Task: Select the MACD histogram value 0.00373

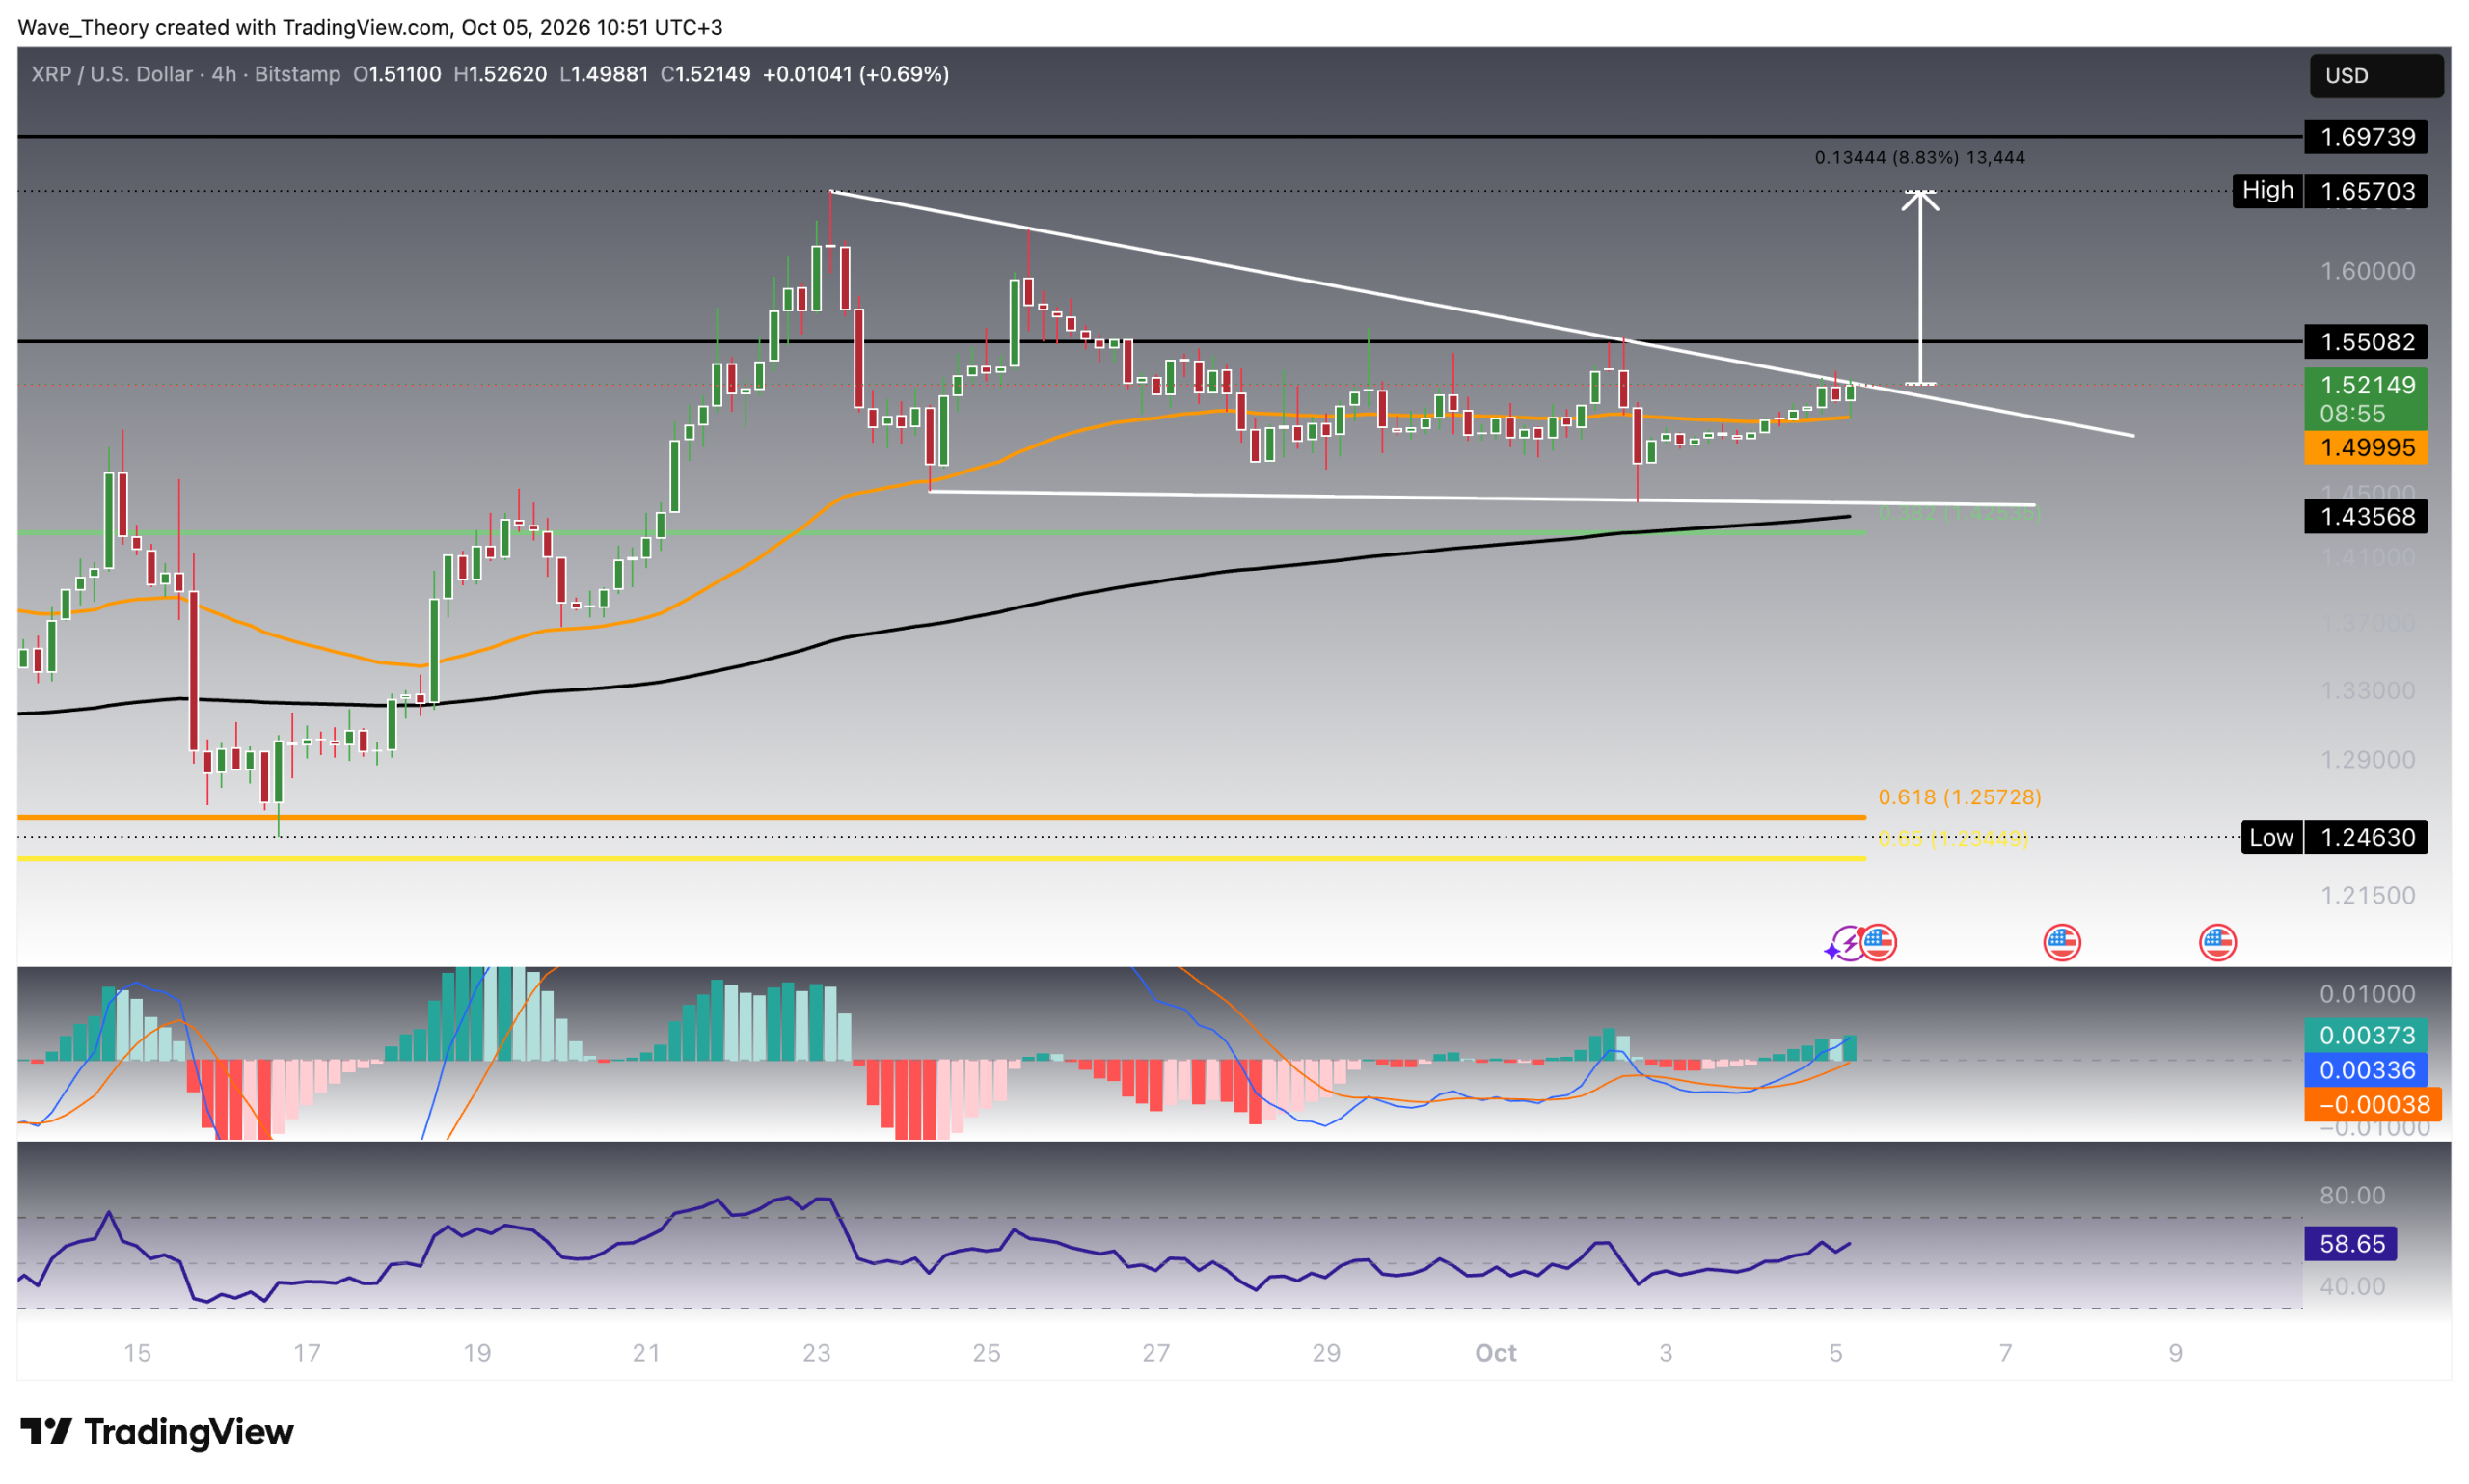Action: (2365, 1035)
